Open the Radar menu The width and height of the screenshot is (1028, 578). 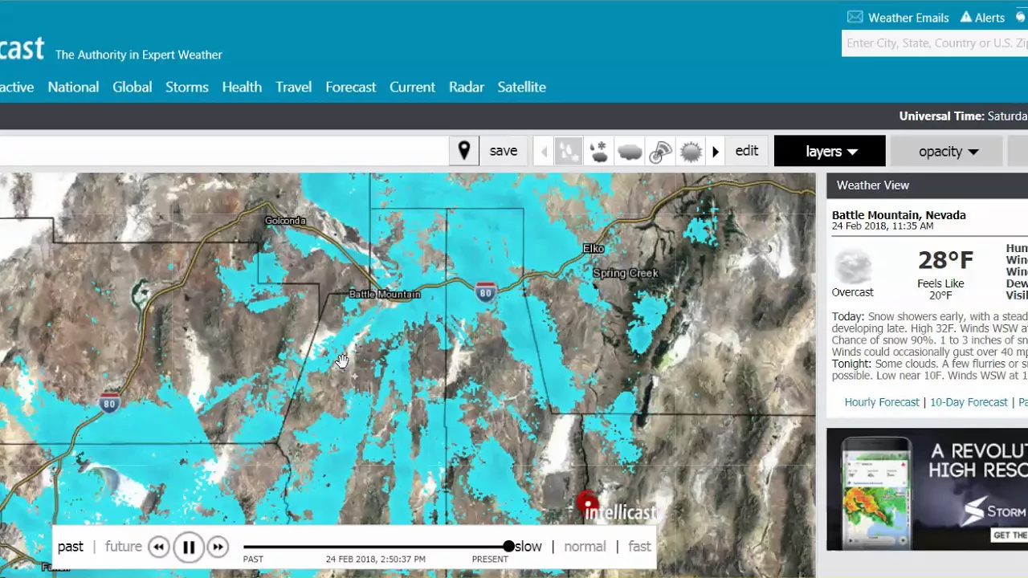click(467, 87)
